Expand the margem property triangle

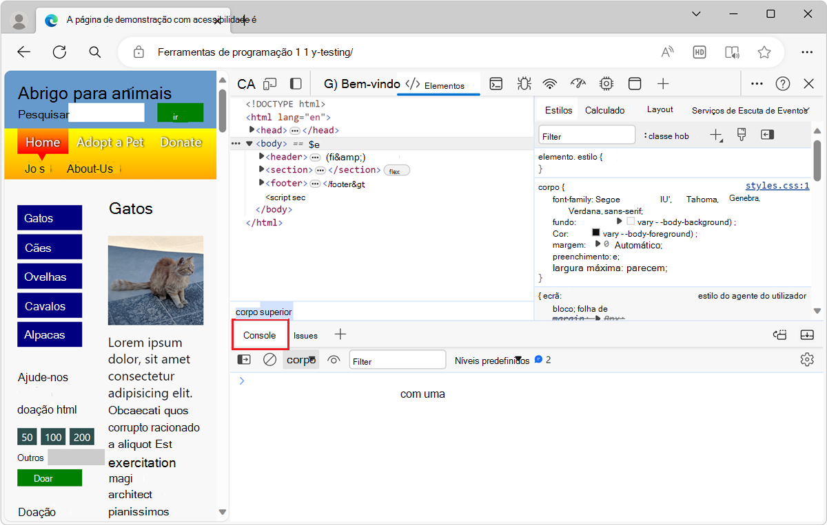598,244
